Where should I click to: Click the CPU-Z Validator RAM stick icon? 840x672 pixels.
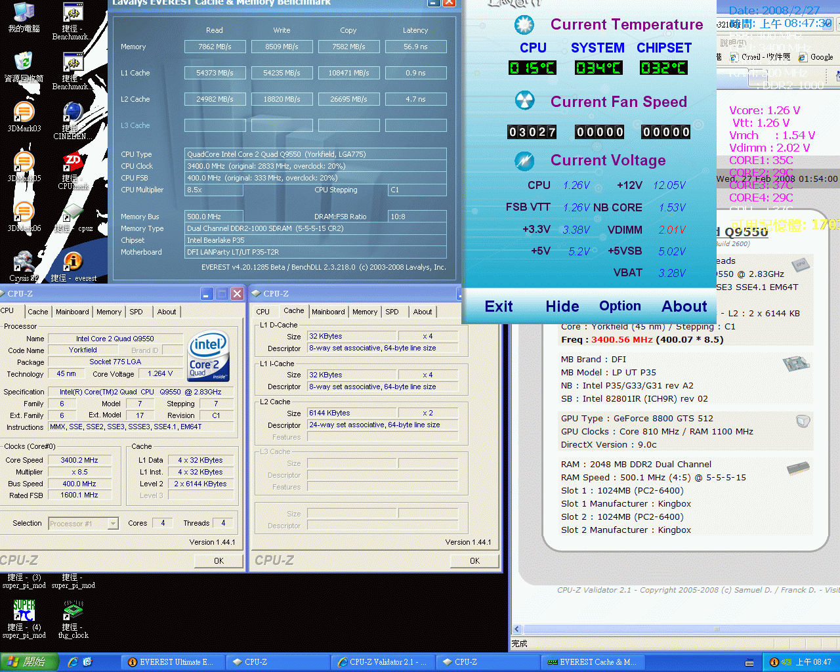tap(798, 468)
